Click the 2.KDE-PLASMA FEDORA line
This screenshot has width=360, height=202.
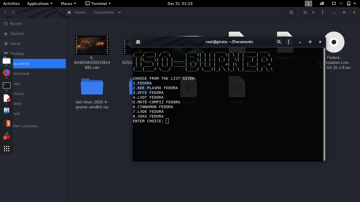[x=155, y=88]
